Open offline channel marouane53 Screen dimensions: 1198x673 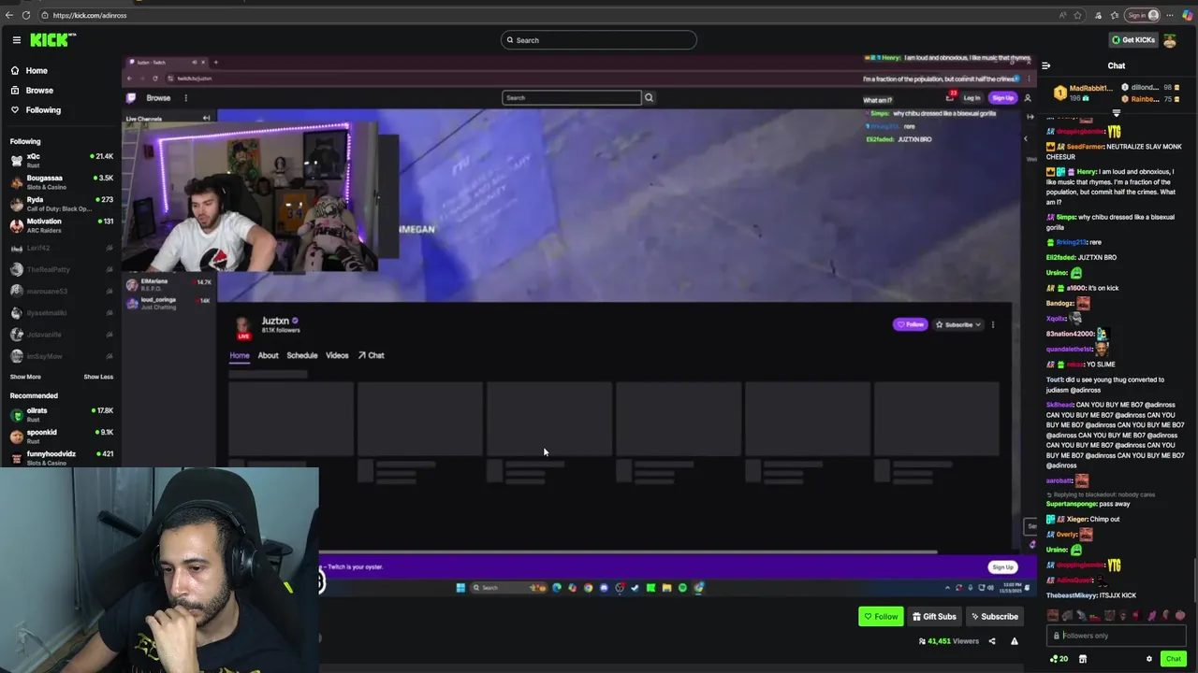click(x=61, y=291)
